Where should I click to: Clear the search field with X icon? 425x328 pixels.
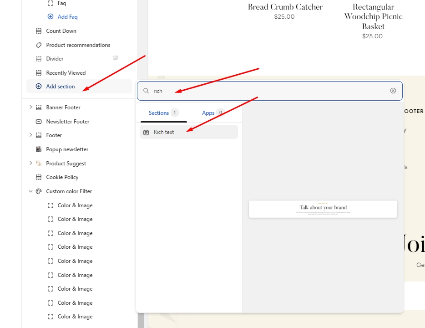[393, 91]
